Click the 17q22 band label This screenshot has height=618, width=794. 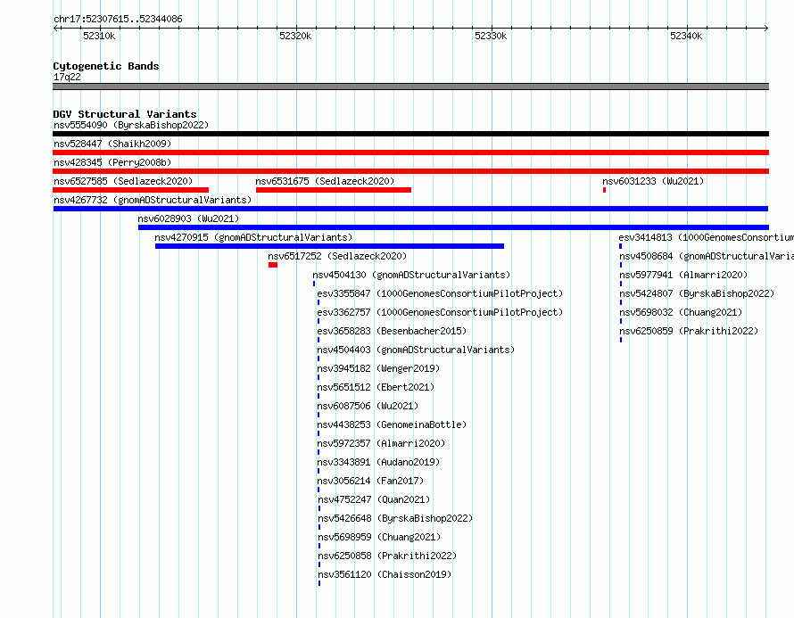tap(67, 77)
